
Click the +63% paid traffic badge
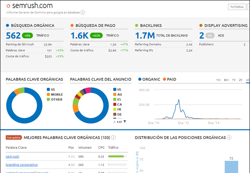pos(96,35)
